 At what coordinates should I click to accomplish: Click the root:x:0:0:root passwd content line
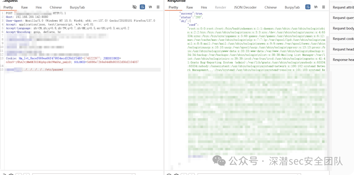[256, 28]
